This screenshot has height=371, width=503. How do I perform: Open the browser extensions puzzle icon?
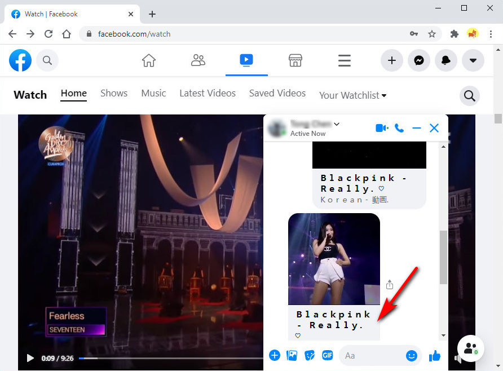pos(455,34)
